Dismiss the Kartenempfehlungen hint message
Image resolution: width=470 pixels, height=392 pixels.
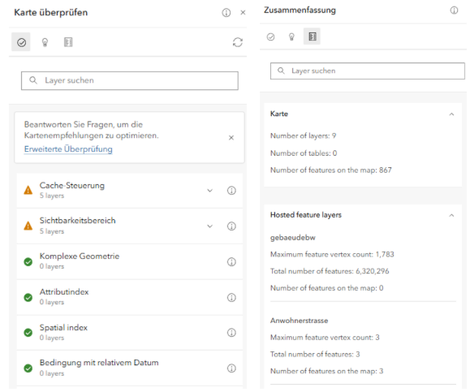(231, 137)
